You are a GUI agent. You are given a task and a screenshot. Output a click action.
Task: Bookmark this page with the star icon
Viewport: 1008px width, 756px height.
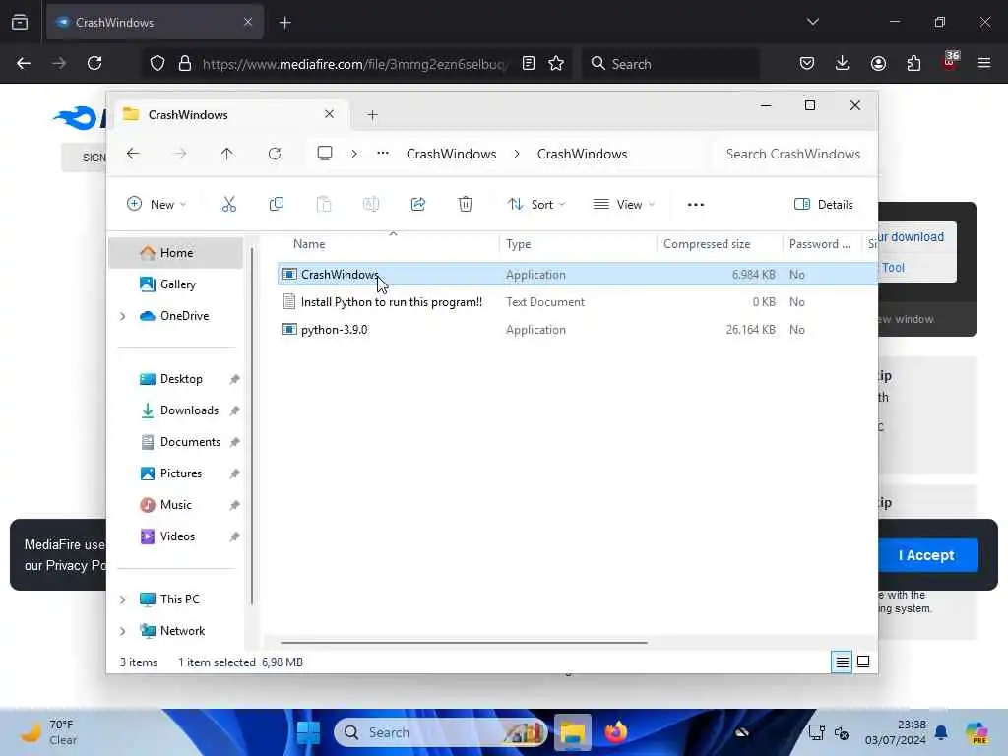tap(556, 63)
